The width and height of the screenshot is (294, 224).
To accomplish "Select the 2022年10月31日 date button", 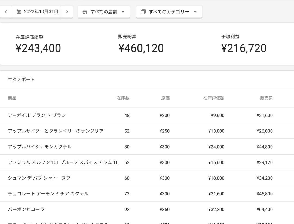I will pyautogui.click(x=36, y=12).
